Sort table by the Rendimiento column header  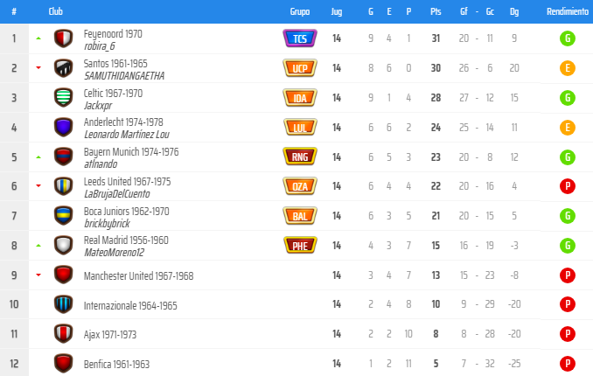[568, 11]
